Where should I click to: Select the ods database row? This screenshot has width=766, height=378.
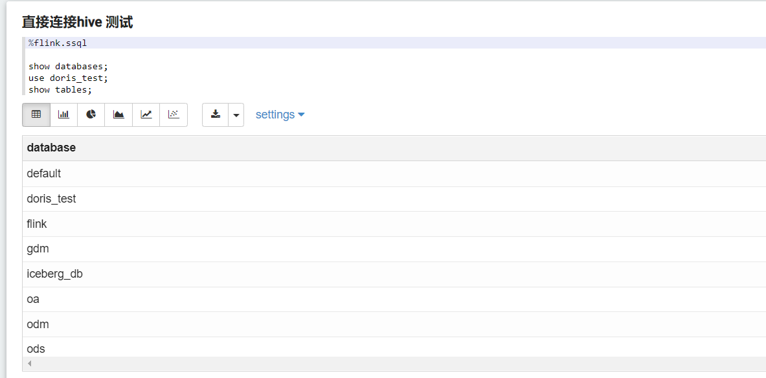(x=394, y=347)
